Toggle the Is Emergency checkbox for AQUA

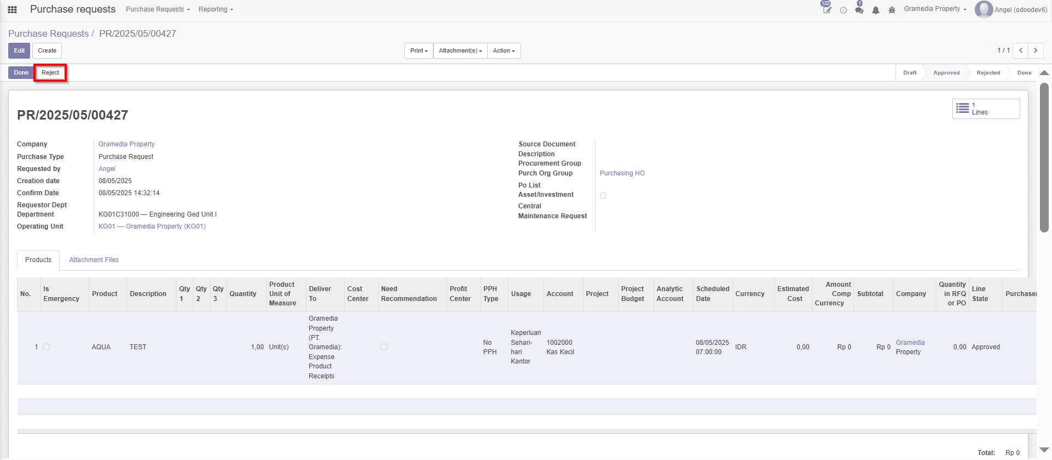(x=47, y=347)
